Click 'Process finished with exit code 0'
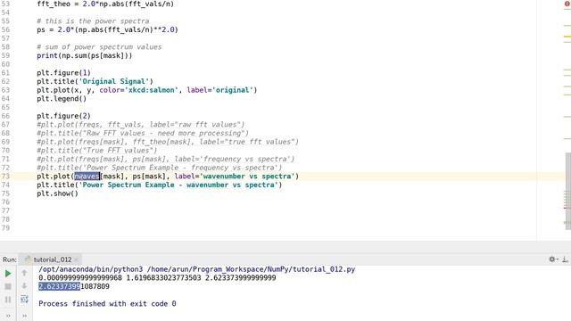The width and height of the screenshot is (571, 321). click(x=107, y=303)
